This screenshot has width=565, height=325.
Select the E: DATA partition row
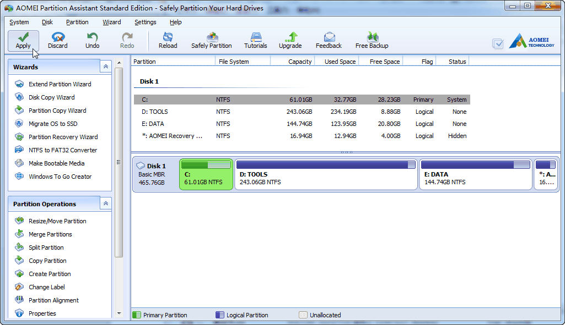pyautogui.click(x=302, y=124)
